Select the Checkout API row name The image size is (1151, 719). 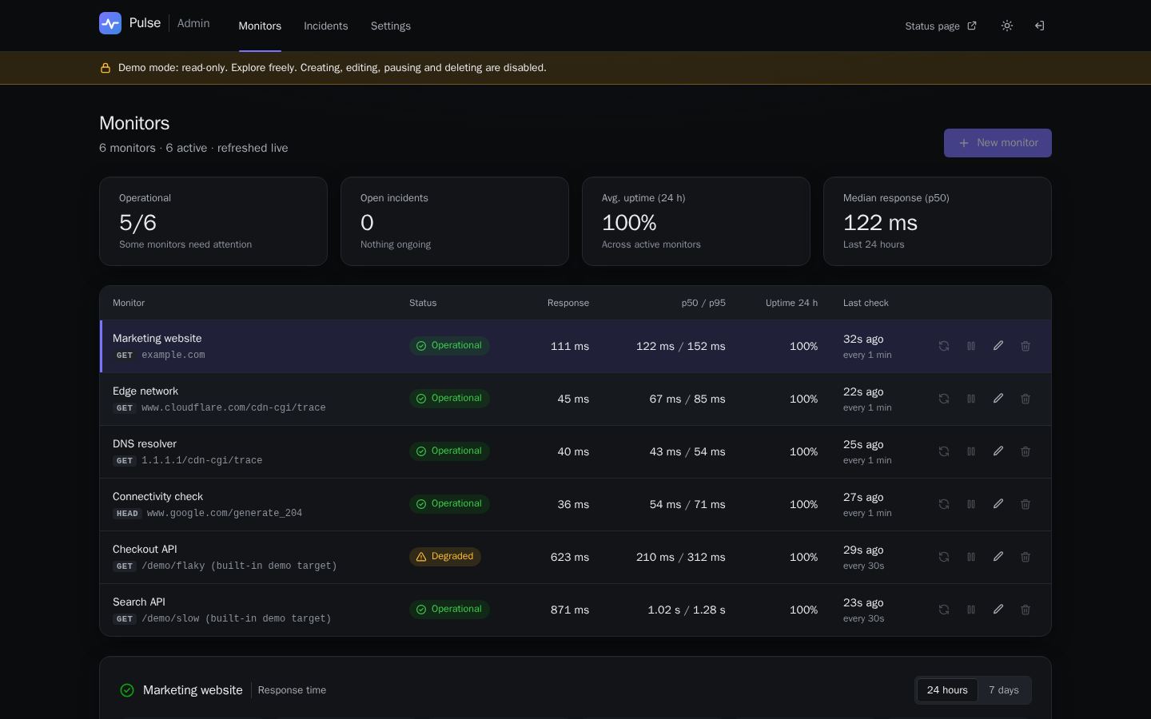coord(145,550)
